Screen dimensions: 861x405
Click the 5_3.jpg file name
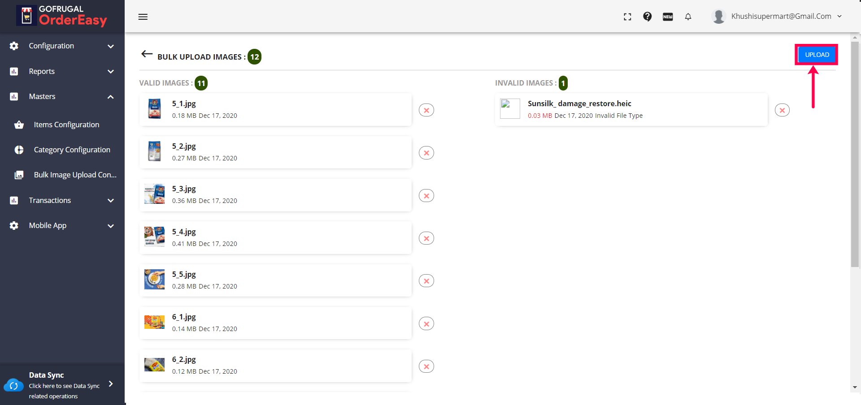184,189
